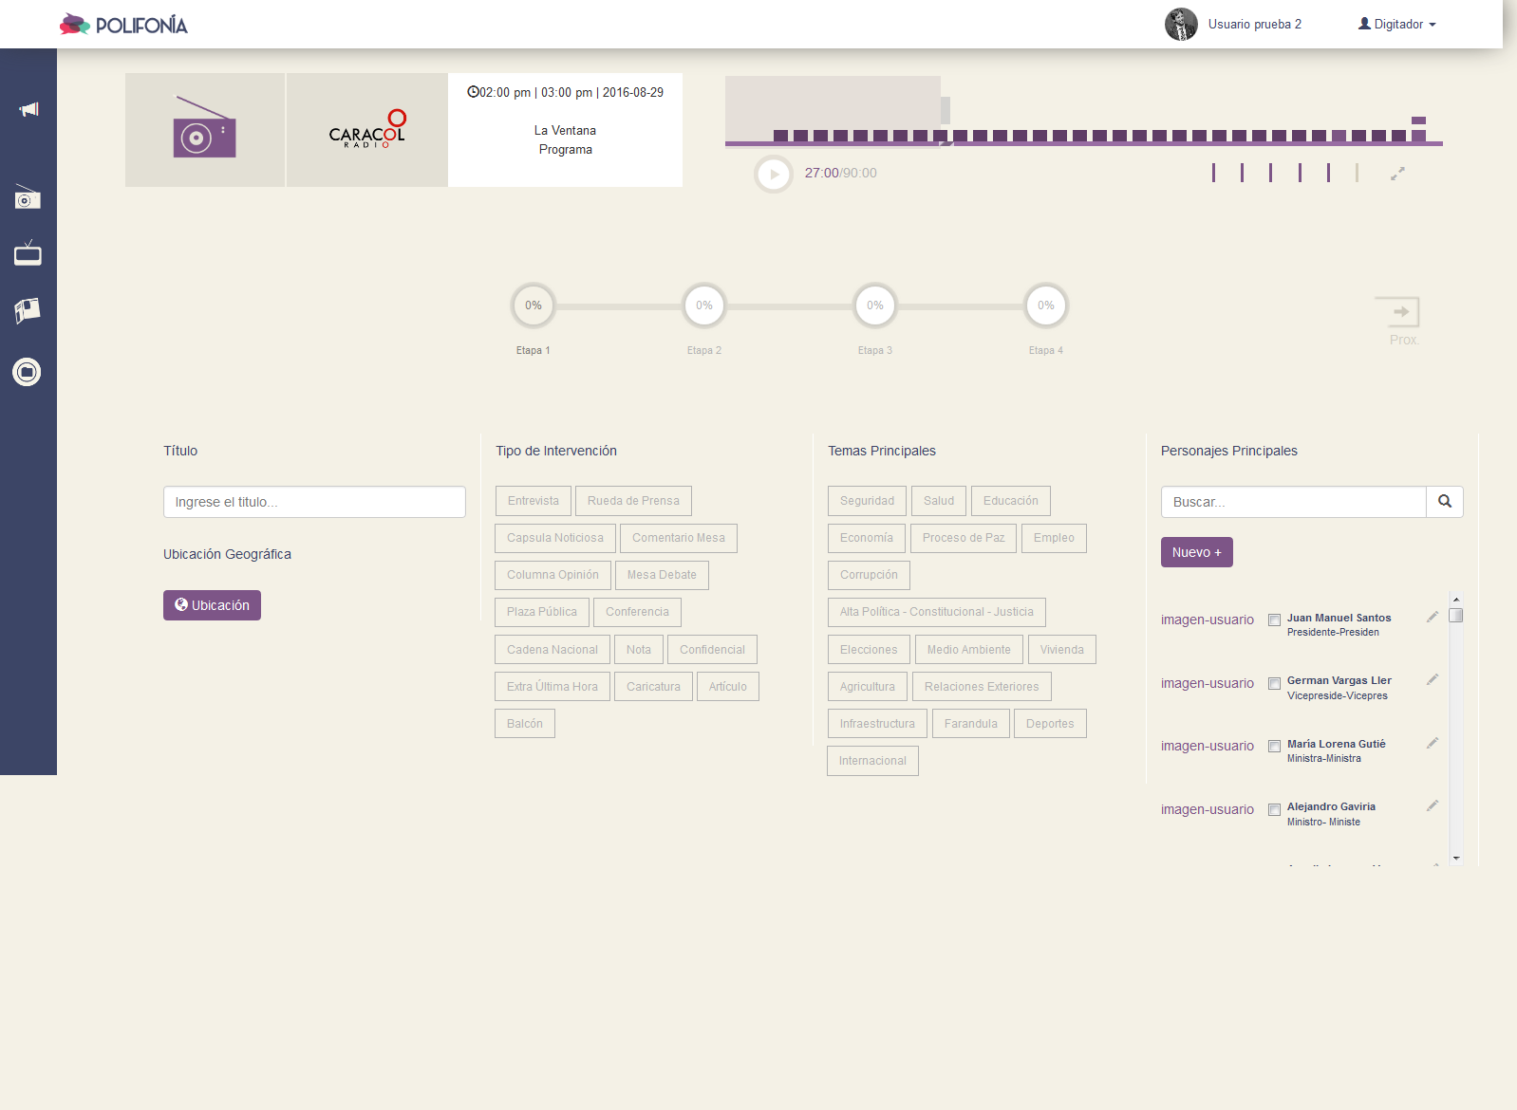This screenshot has height=1110, width=1517.
Task: Click the Ubicación button
Action: point(212,605)
